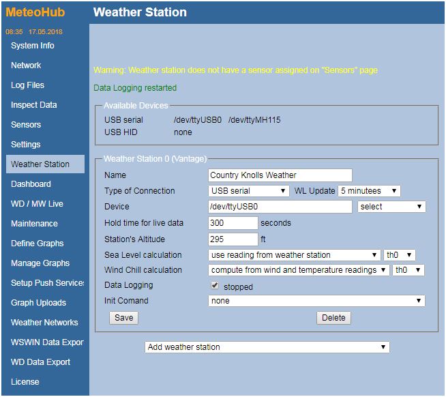446x397 pixels.
Task: Open the Type of Connection dropdown
Action: coord(249,191)
